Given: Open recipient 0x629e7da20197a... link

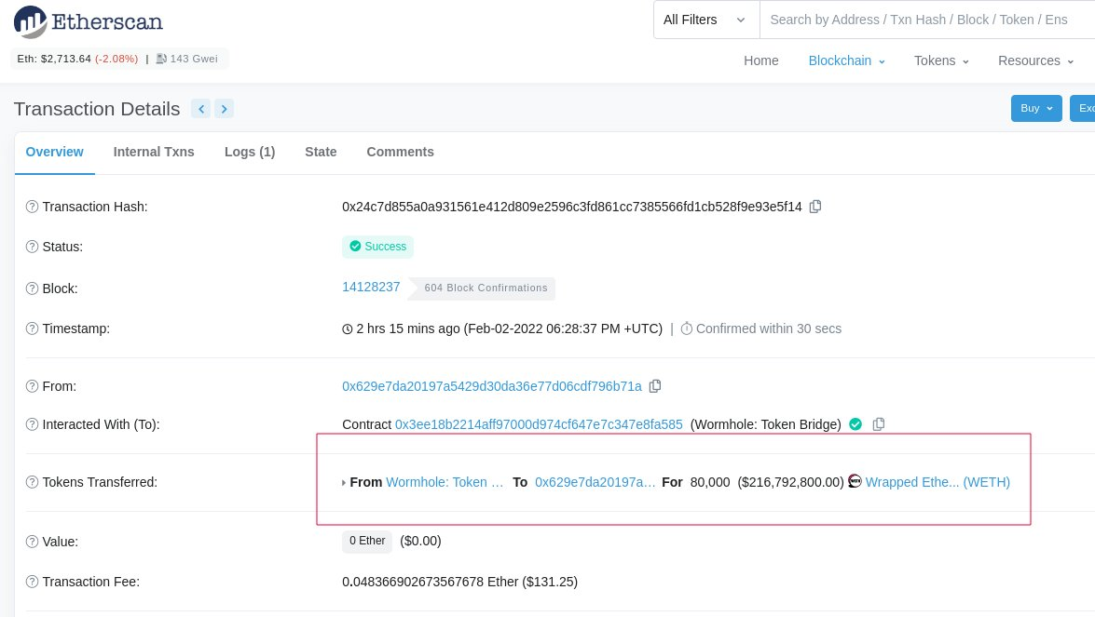Looking at the screenshot, I should [595, 482].
